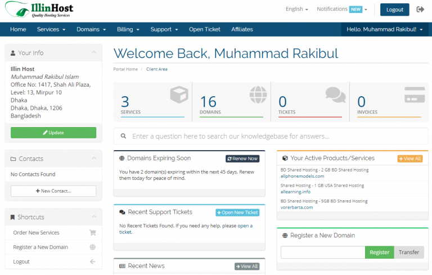Click the credit card icon in Invoices tile
432x275 pixels.
[x=415, y=95]
